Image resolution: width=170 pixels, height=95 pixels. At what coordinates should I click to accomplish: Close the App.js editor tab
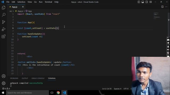(x=23, y=7)
